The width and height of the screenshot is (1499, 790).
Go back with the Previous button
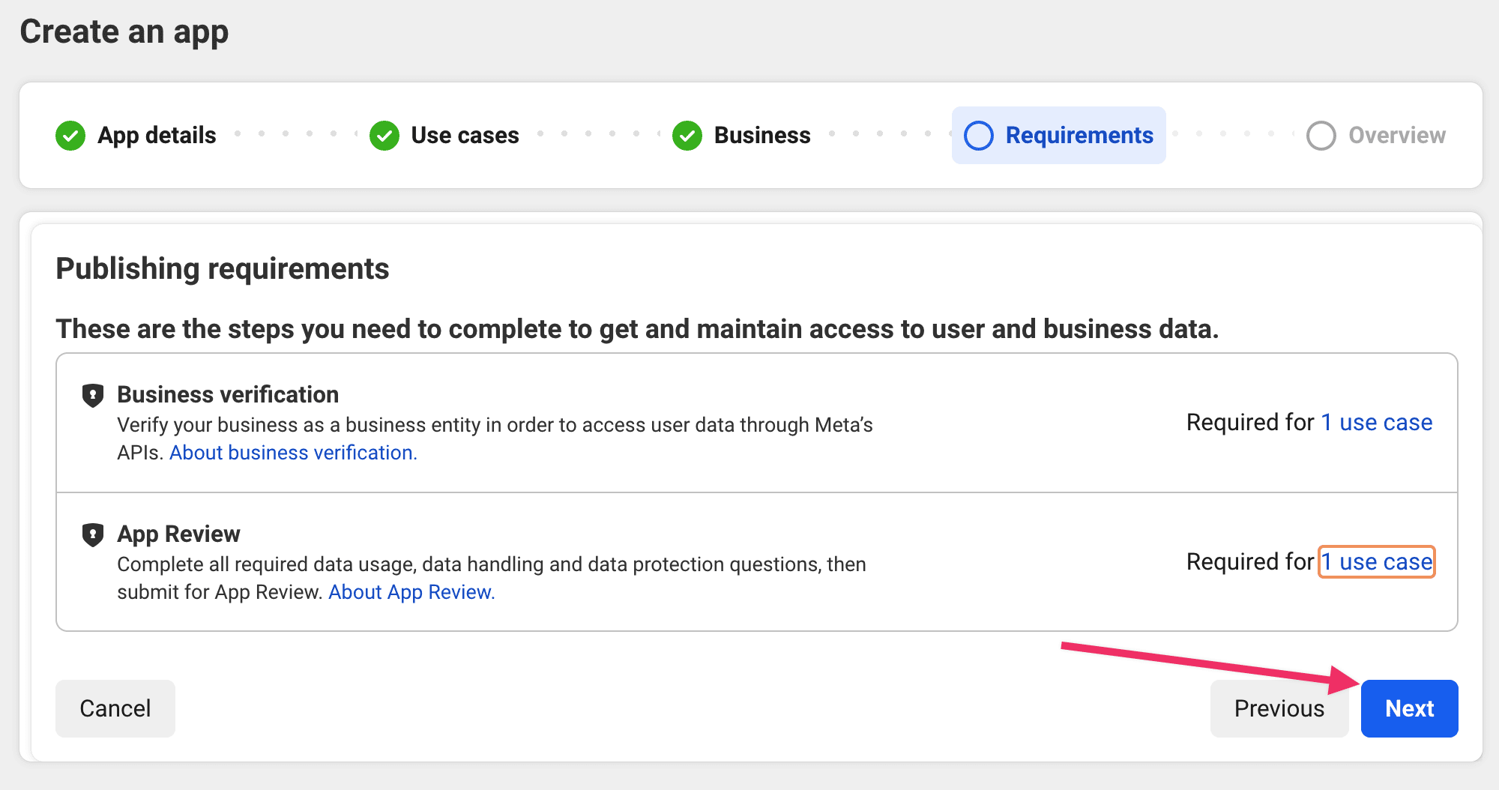1279,708
